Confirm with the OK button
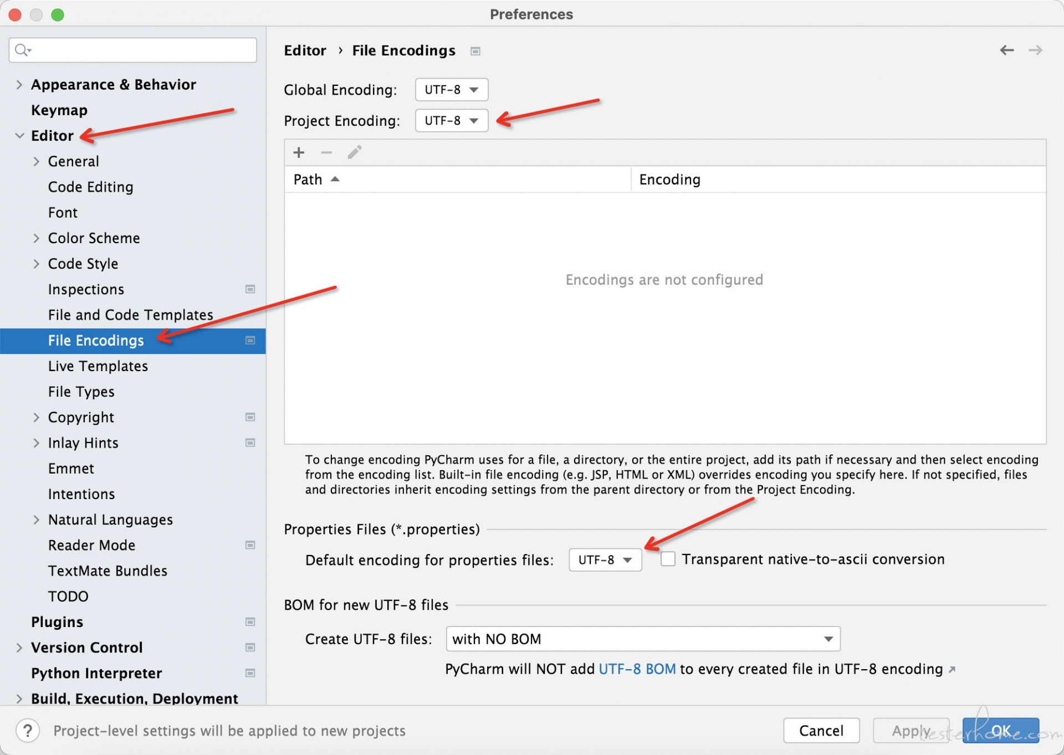Screen dimensions: 1064x755 (x=1001, y=731)
